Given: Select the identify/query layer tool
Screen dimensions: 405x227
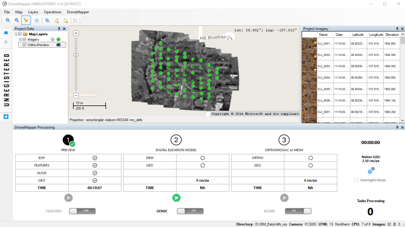Looking at the screenshot, I should click(x=47, y=20).
